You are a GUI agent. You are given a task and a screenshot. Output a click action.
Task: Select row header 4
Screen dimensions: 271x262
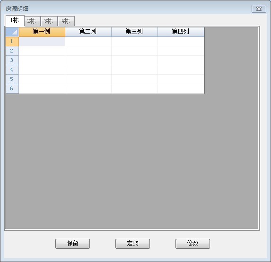point(12,70)
